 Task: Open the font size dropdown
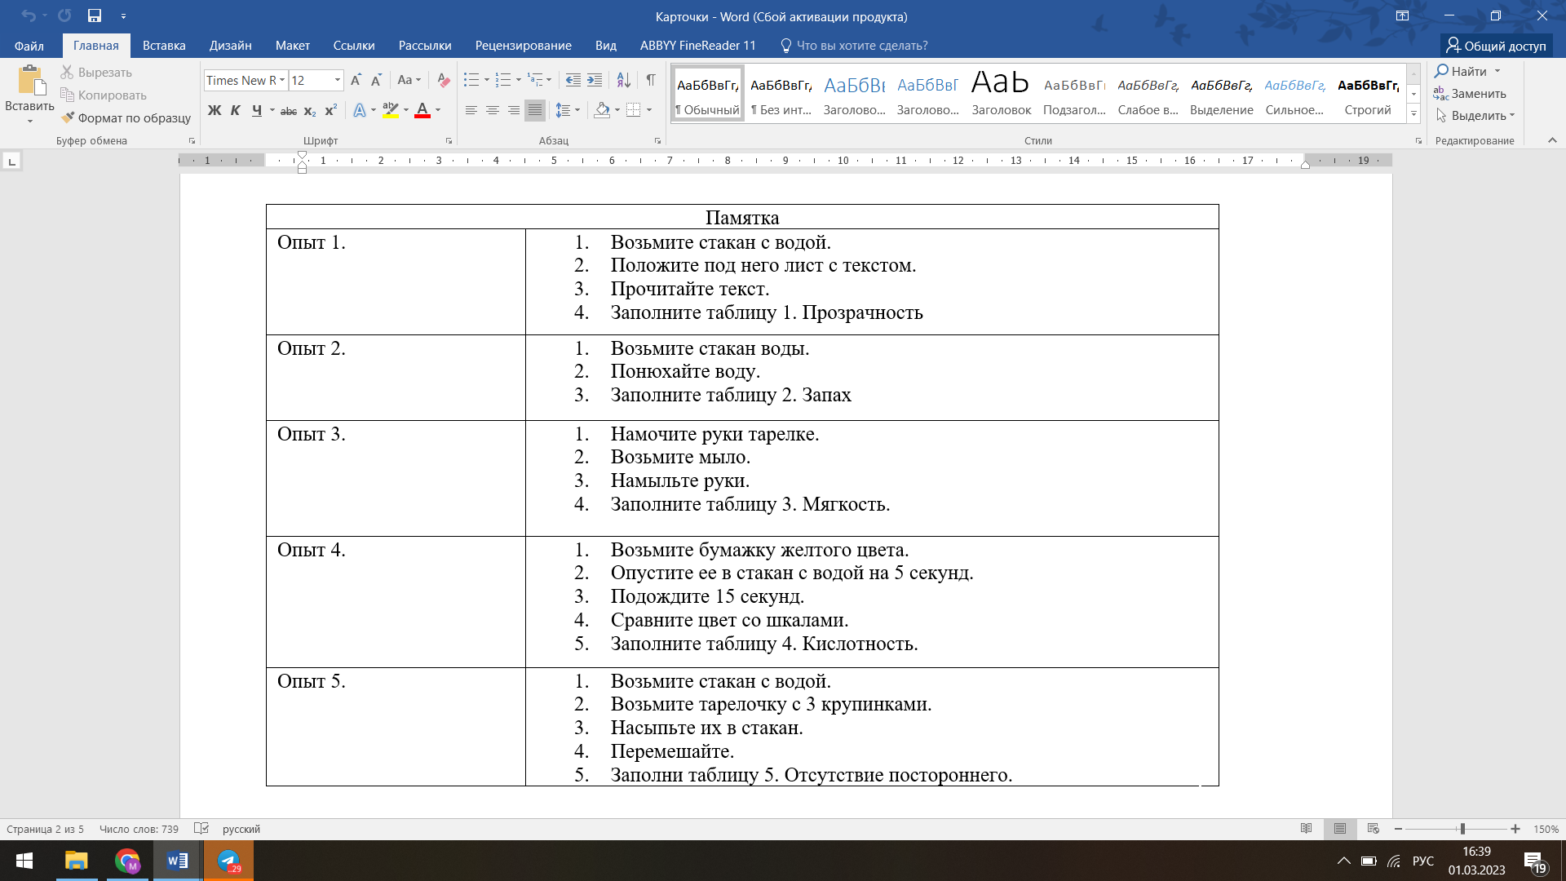pyautogui.click(x=337, y=80)
